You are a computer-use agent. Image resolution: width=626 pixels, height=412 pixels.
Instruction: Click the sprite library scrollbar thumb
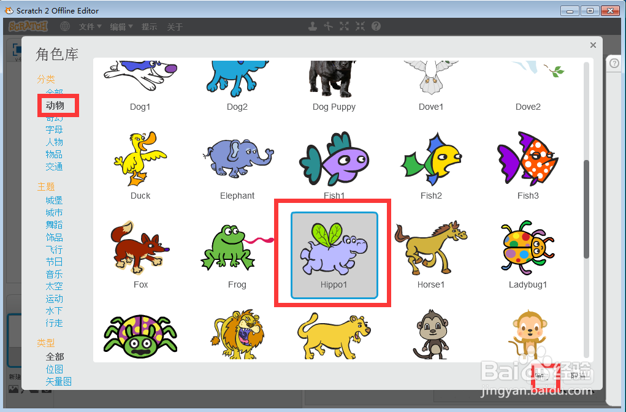click(586, 209)
